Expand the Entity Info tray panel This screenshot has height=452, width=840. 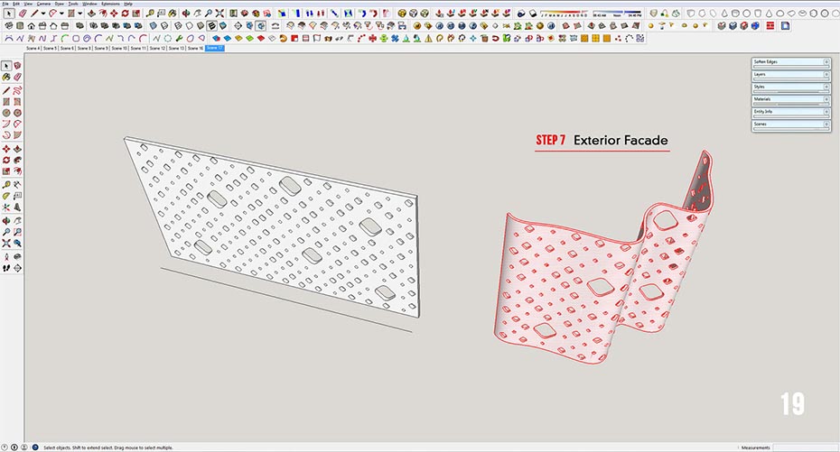tap(790, 112)
